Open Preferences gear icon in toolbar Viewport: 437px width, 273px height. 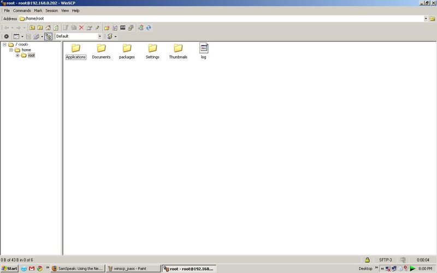[x=7, y=37]
